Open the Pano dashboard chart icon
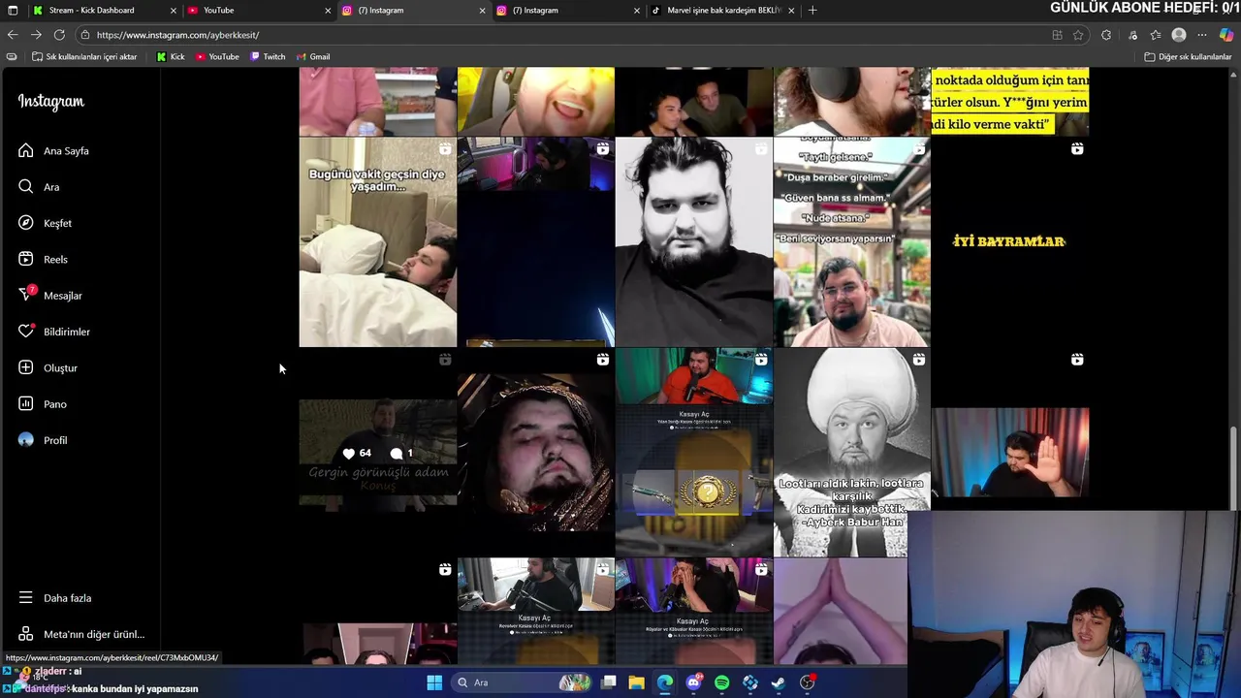The height and width of the screenshot is (698, 1241). click(x=25, y=403)
